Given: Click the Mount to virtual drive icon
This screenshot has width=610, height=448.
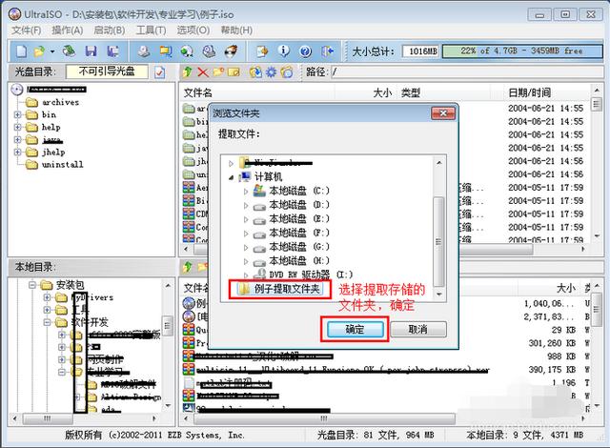Looking at the screenshot, I should tap(209, 51).
